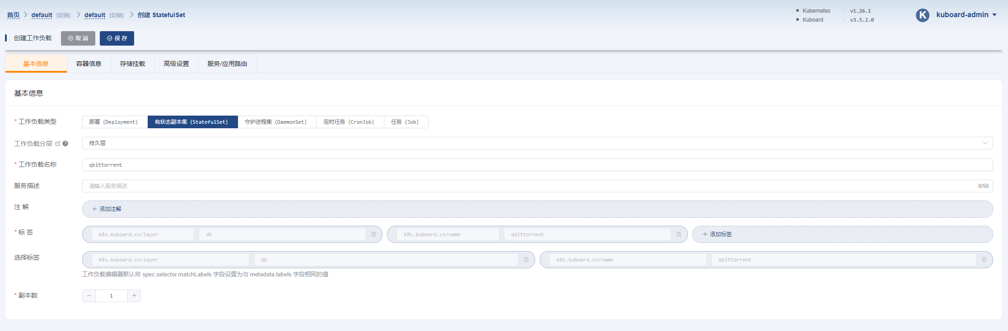Click the spec.selector.matchLabels hint text
The width and height of the screenshot is (1008, 331).
pos(205,275)
